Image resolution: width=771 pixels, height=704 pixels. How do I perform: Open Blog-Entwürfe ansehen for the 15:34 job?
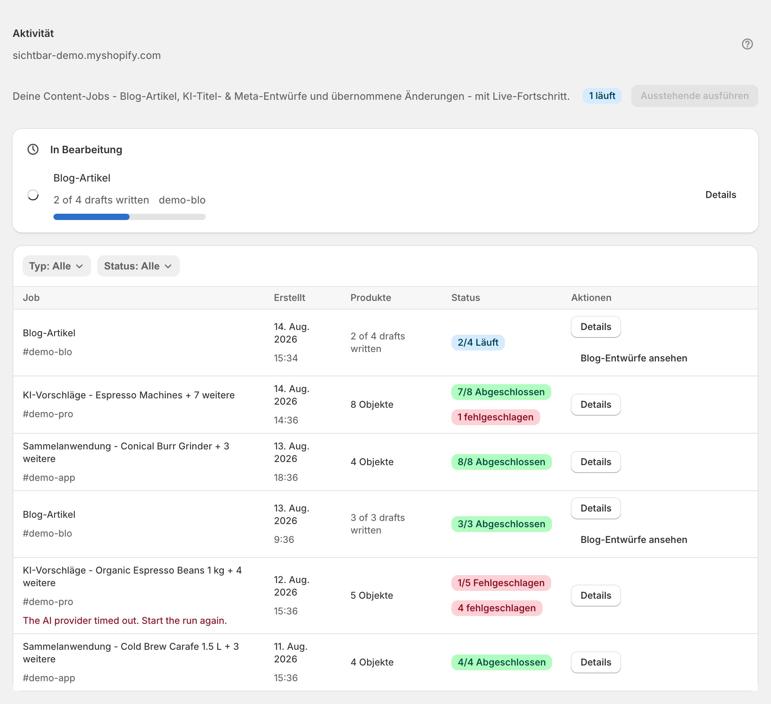[x=634, y=358]
